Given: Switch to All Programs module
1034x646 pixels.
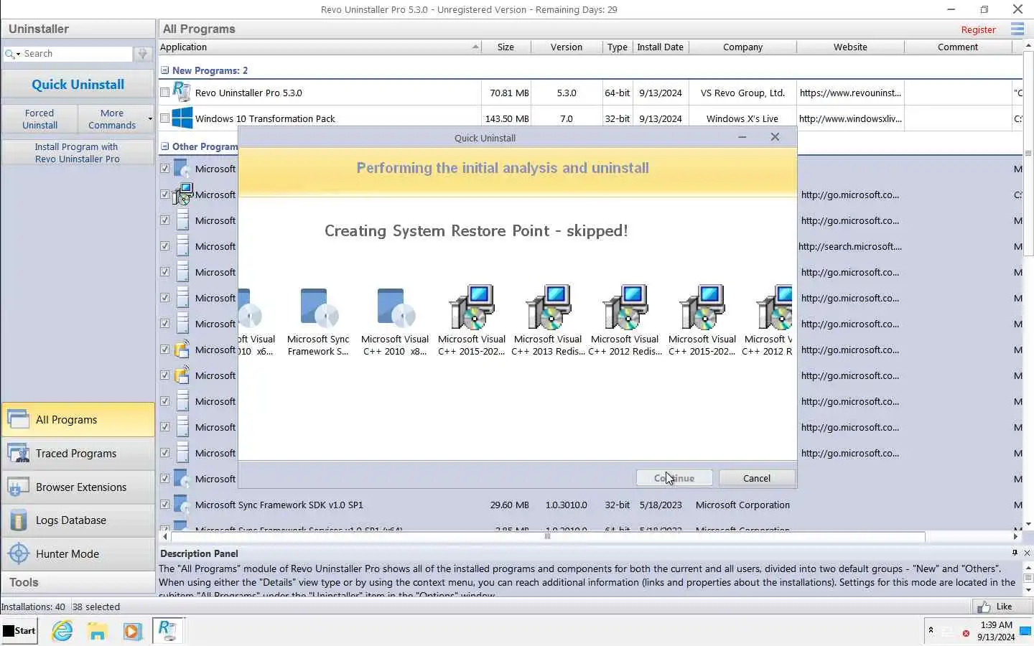Looking at the screenshot, I should pyautogui.click(x=78, y=420).
